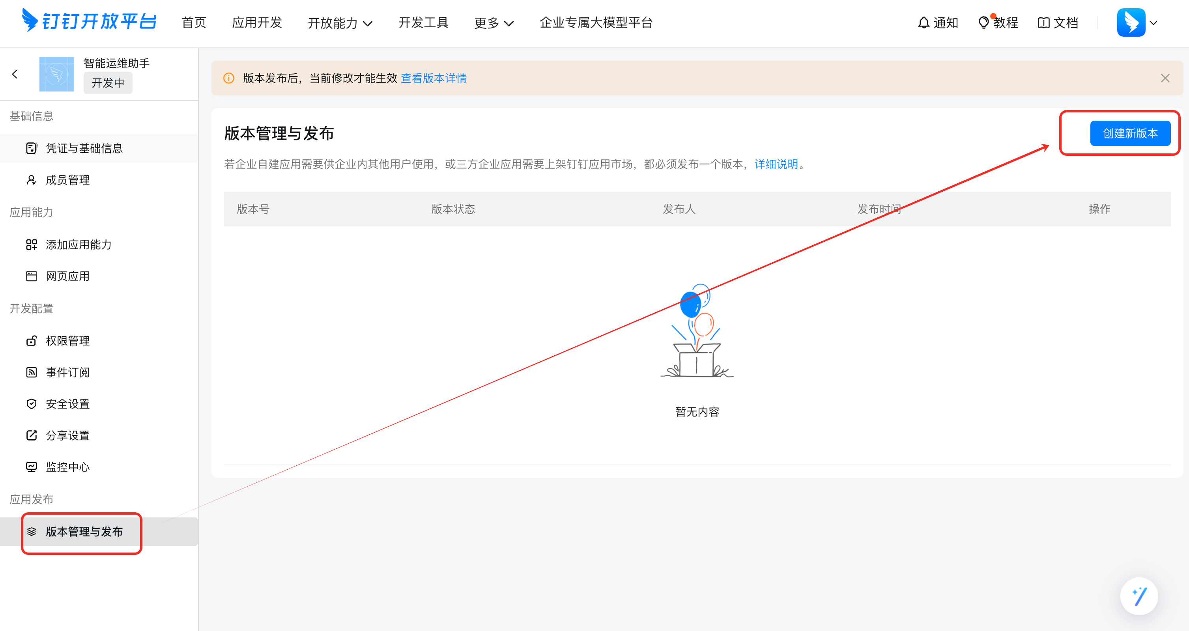Click the back arrow beside 智能运维助手
Screen dimensions: 1189x631
pos(15,74)
